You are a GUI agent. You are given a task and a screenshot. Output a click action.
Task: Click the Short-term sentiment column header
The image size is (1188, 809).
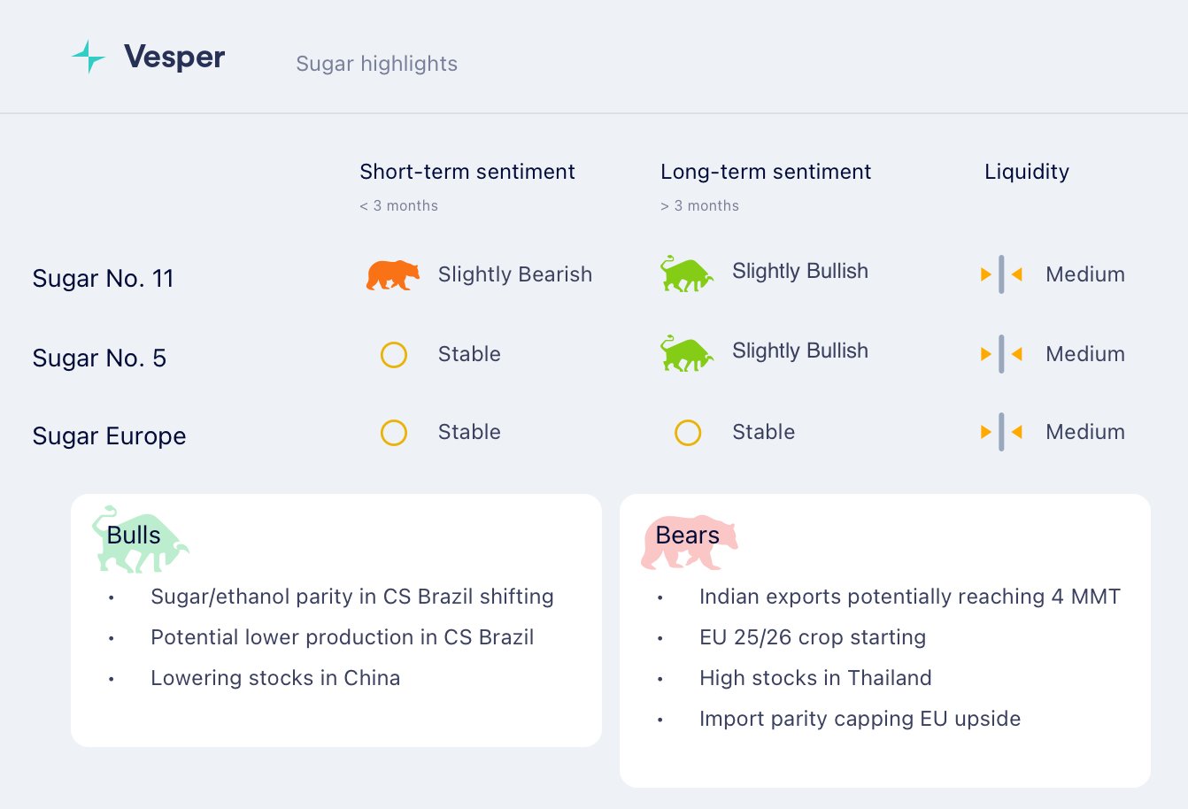pyautogui.click(x=467, y=172)
